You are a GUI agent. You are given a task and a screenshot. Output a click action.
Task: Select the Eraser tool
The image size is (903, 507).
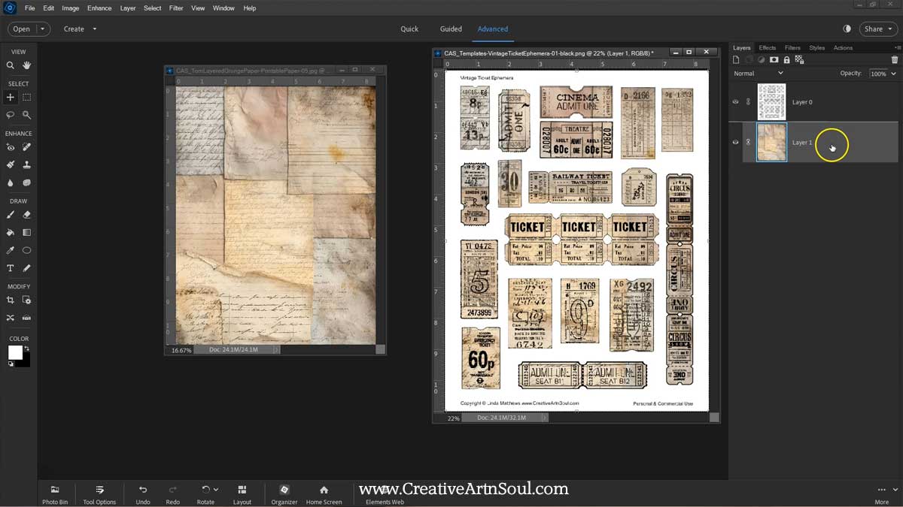26,215
